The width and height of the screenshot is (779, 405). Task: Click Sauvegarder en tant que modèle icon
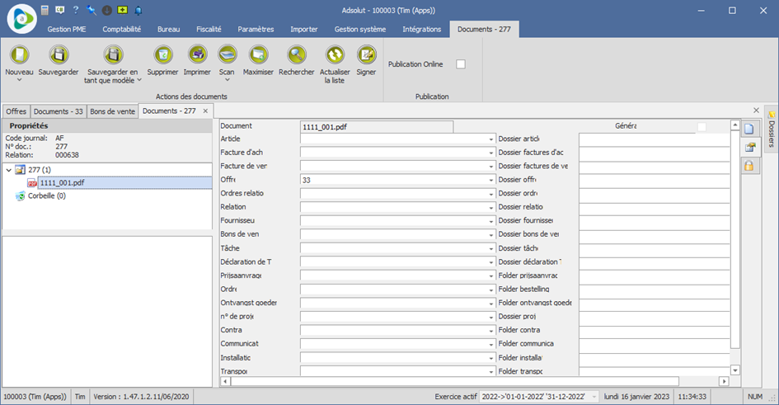coord(113,54)
